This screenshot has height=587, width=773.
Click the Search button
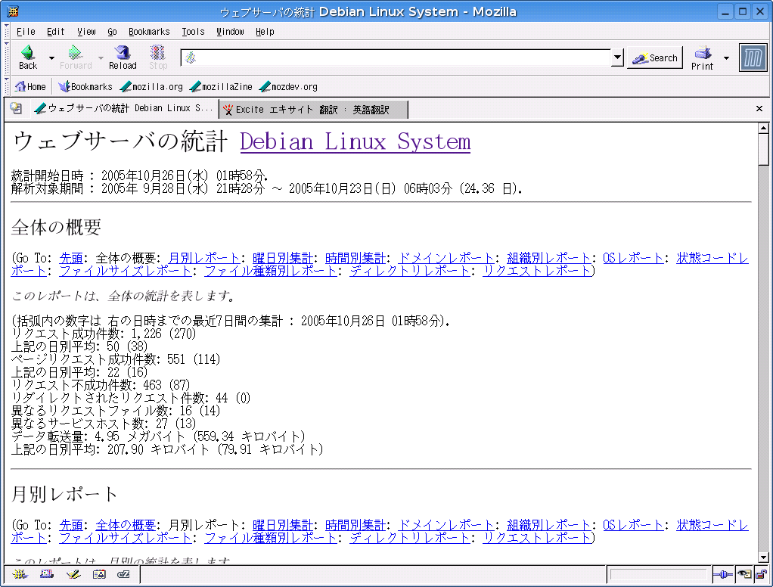[655, 57]
